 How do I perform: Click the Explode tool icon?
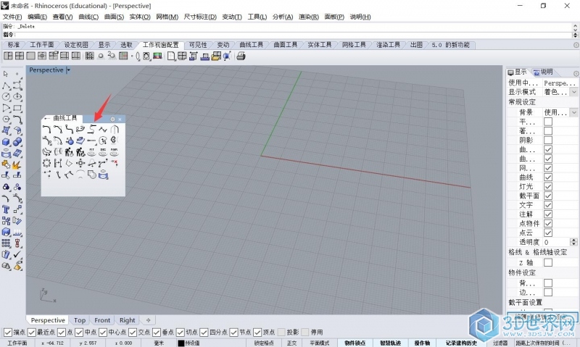[17, 164]
